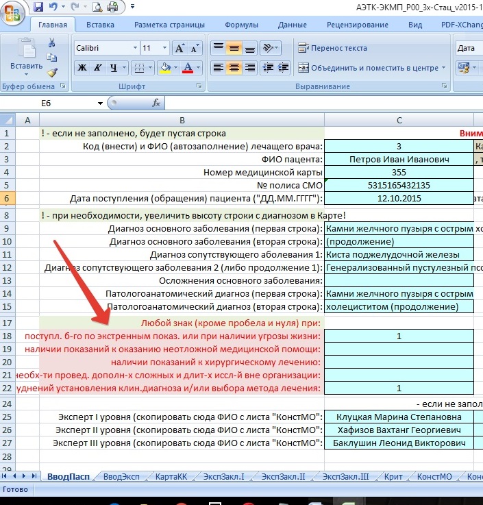Open the Name Box dropdown arrow
The height and width of the screenshot is (505, 483).
pyautogui.click(x=100, y=103)
